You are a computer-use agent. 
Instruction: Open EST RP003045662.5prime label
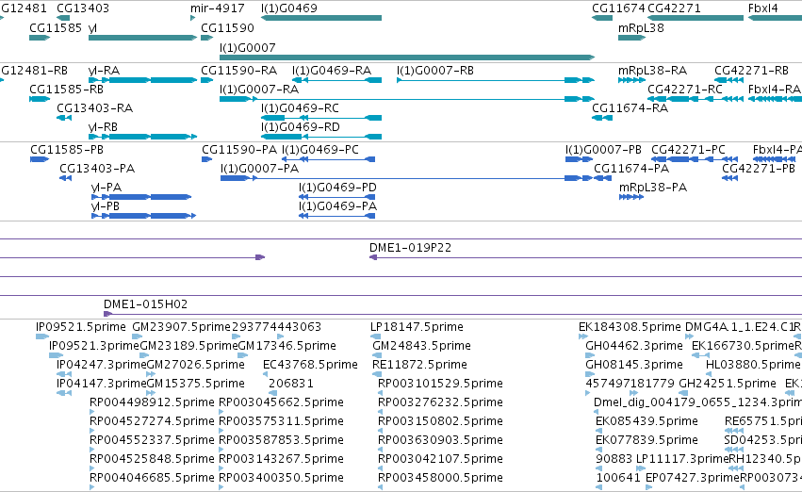(x=282, y=402)
